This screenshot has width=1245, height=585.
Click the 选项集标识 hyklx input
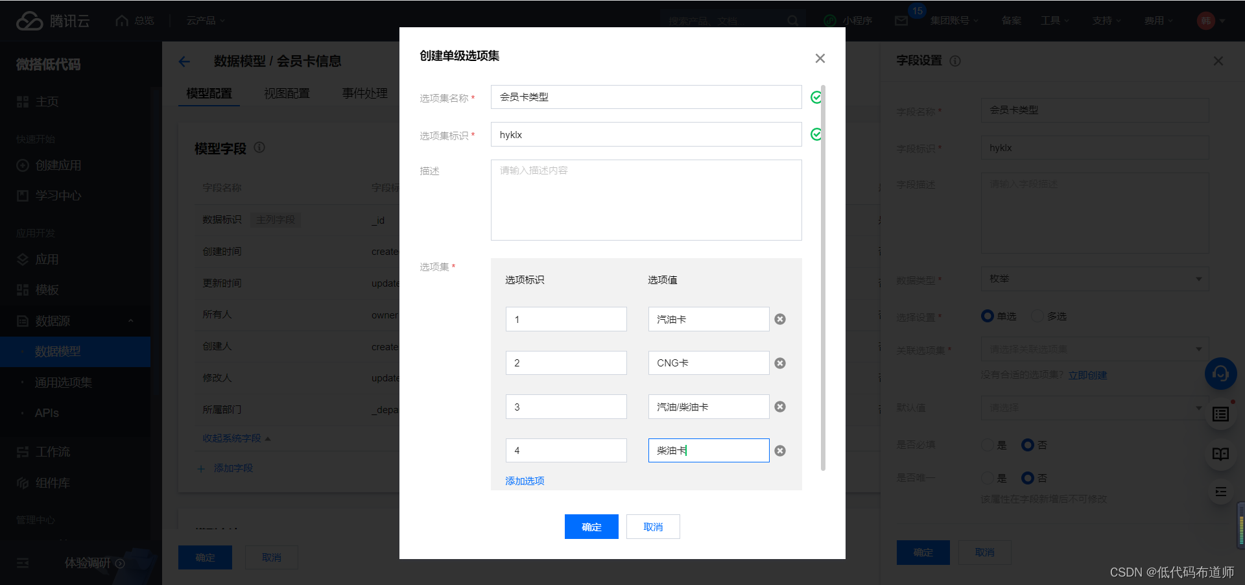[x=646, y=135]
